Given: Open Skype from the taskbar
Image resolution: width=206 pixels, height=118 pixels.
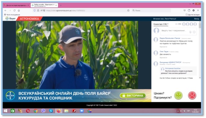Looking at the screenshot, I should pos(51,111).
